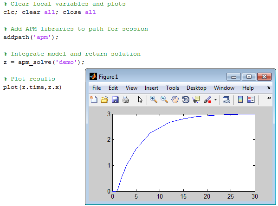Open a file with the folder icon
Viewport: 278px width, 206px height.
click(x=104, y=100)
